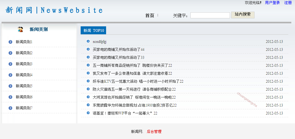Image resolution: width=295 pixels, height=139 pixels.
Task: Click the bullet icon before 东莞披露华为终端总部规划
Action: tap(88, 105)
